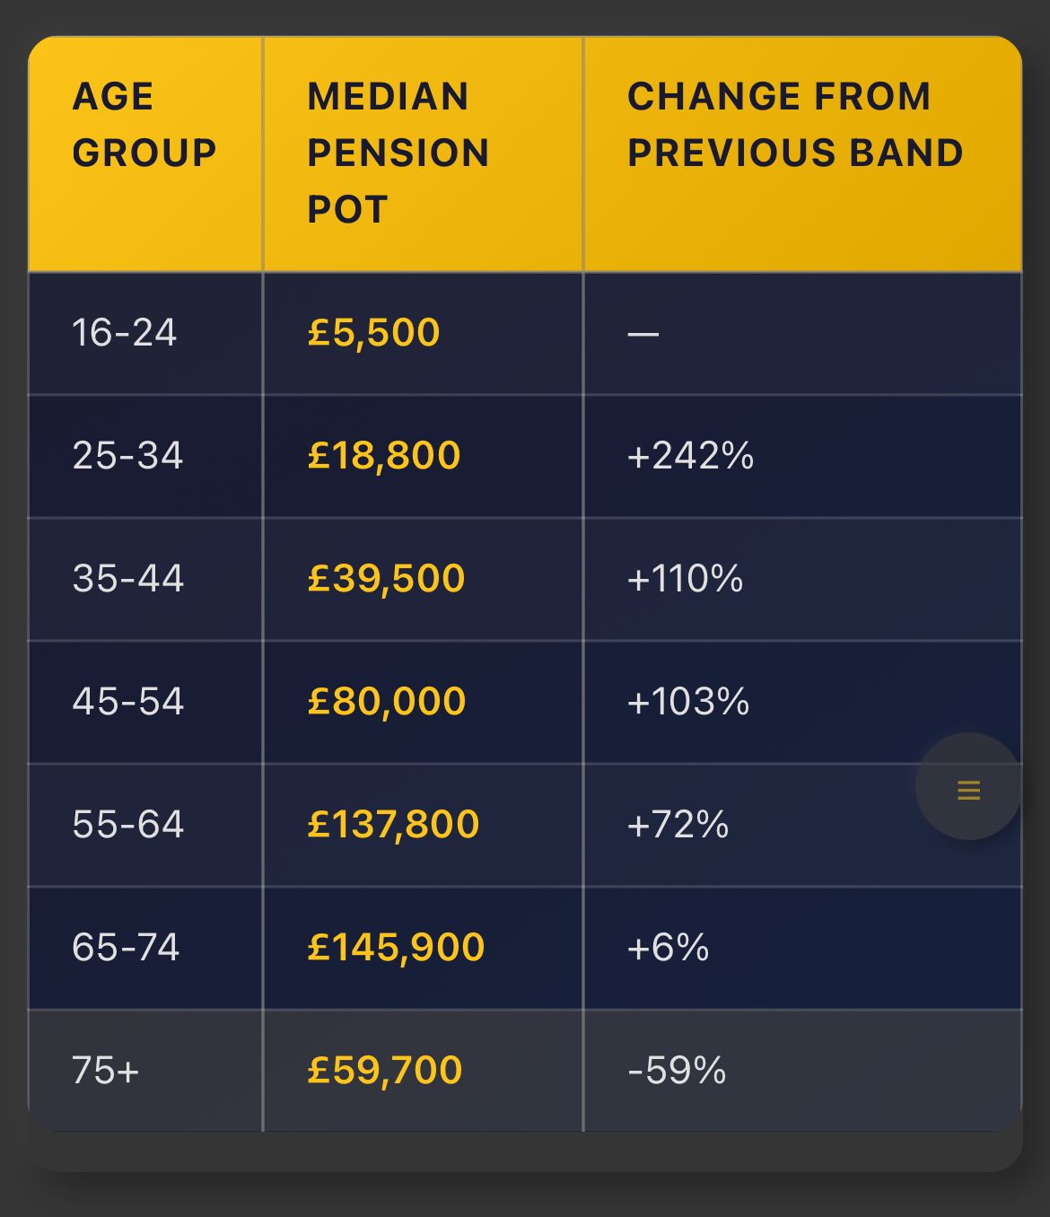Select the 25-34 age group cell
This screenshot has height=1217, width=1050.
click(127, 456)
